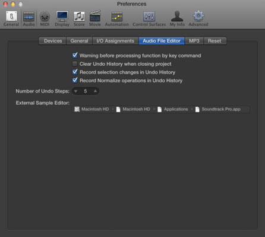Image resolution: width=265 pixels, height=237 pixels.
Task: Minimize the Preferences window
Action: tap(13, 4)
